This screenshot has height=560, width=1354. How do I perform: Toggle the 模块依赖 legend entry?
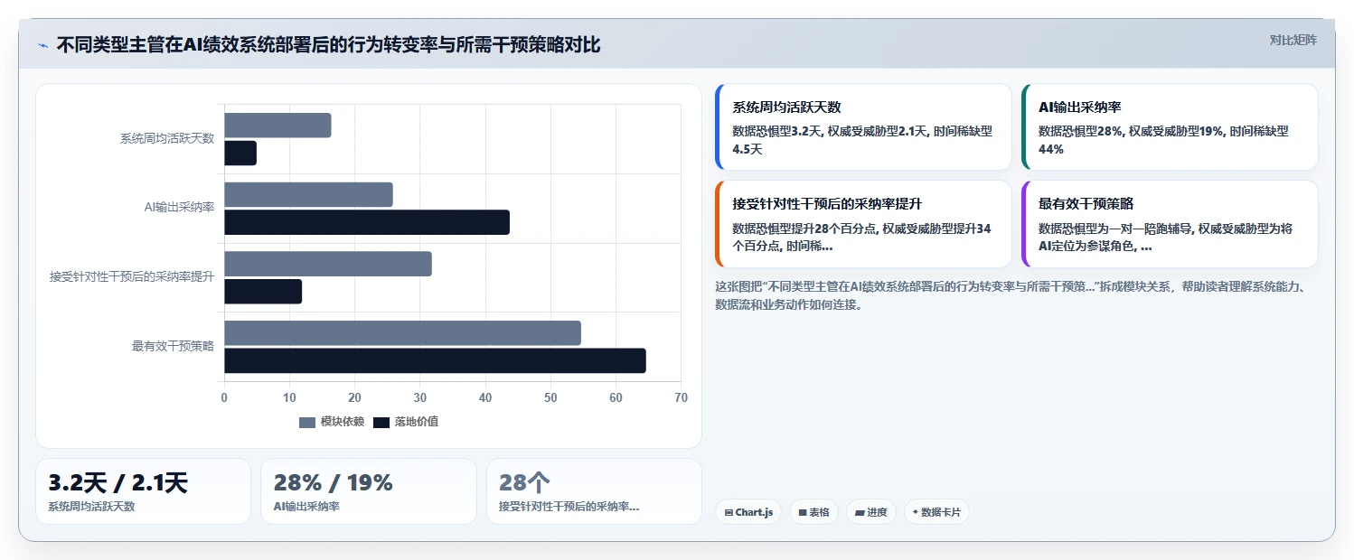(x=332, y=422)
